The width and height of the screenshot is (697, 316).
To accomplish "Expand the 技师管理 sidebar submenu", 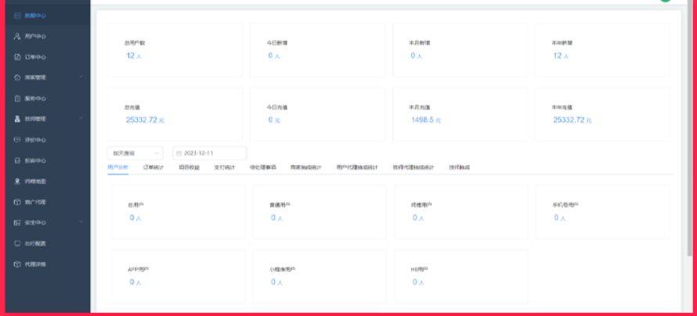I will pyautogui.click(x=81, y=119).
